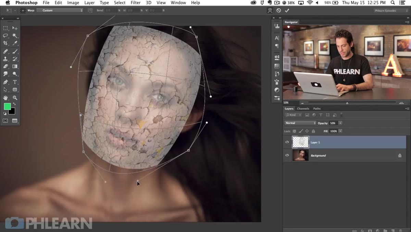The image size is (411, 232).
Task: Select the Move tool
Action: pos(15,28)
